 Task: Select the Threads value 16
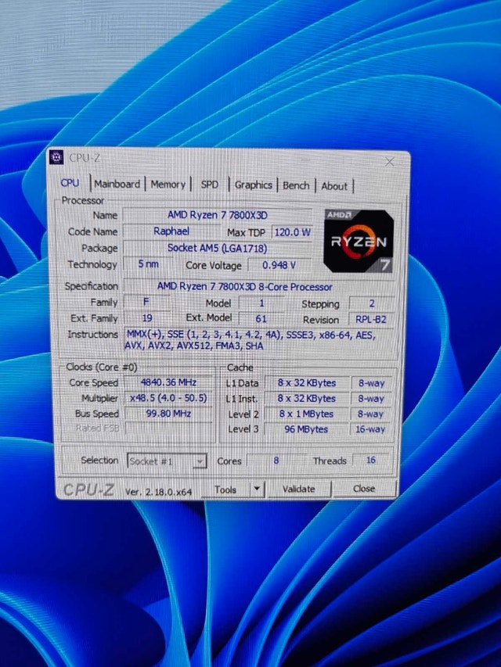click(370, 460)
